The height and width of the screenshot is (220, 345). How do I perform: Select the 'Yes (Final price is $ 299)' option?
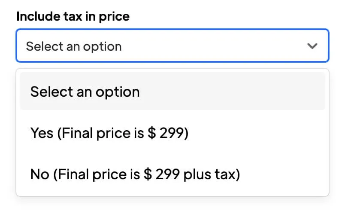pos(109,133)
